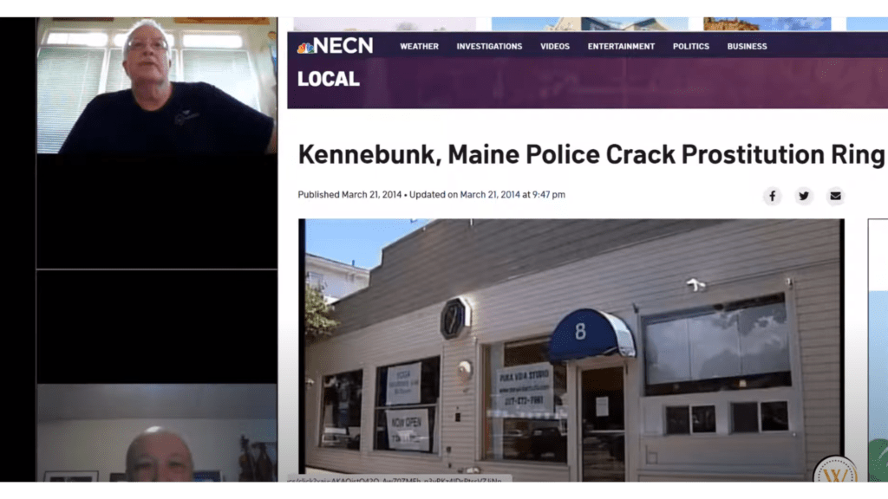
Task: Click the LOCAL section heading
Action: [x=329, y=79]
